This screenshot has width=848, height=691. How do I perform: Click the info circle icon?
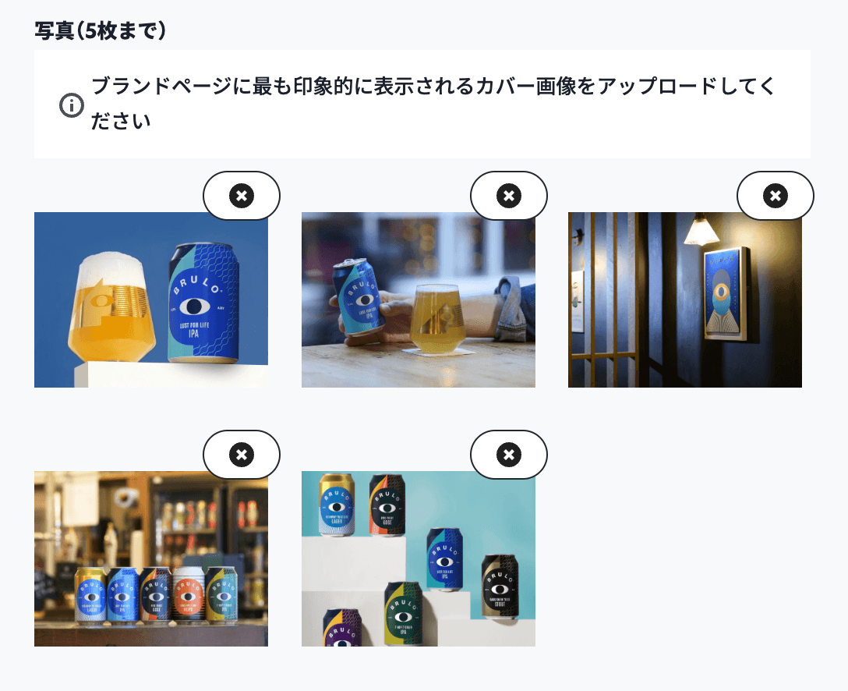72,105
